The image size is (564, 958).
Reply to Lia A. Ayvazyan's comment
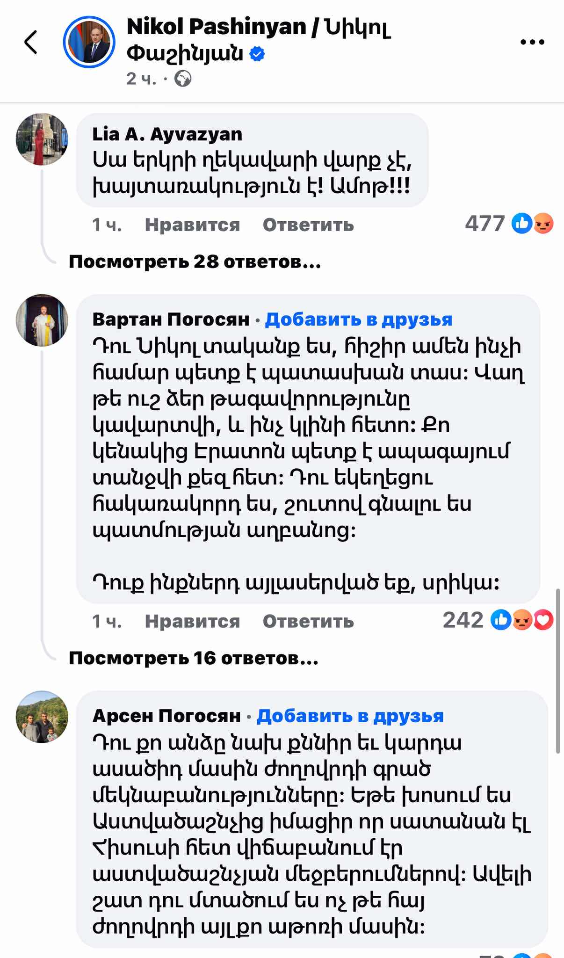coord(308,225)
